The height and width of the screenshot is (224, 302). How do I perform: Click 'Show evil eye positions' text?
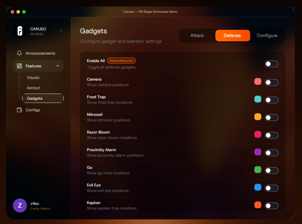point(108,191)
